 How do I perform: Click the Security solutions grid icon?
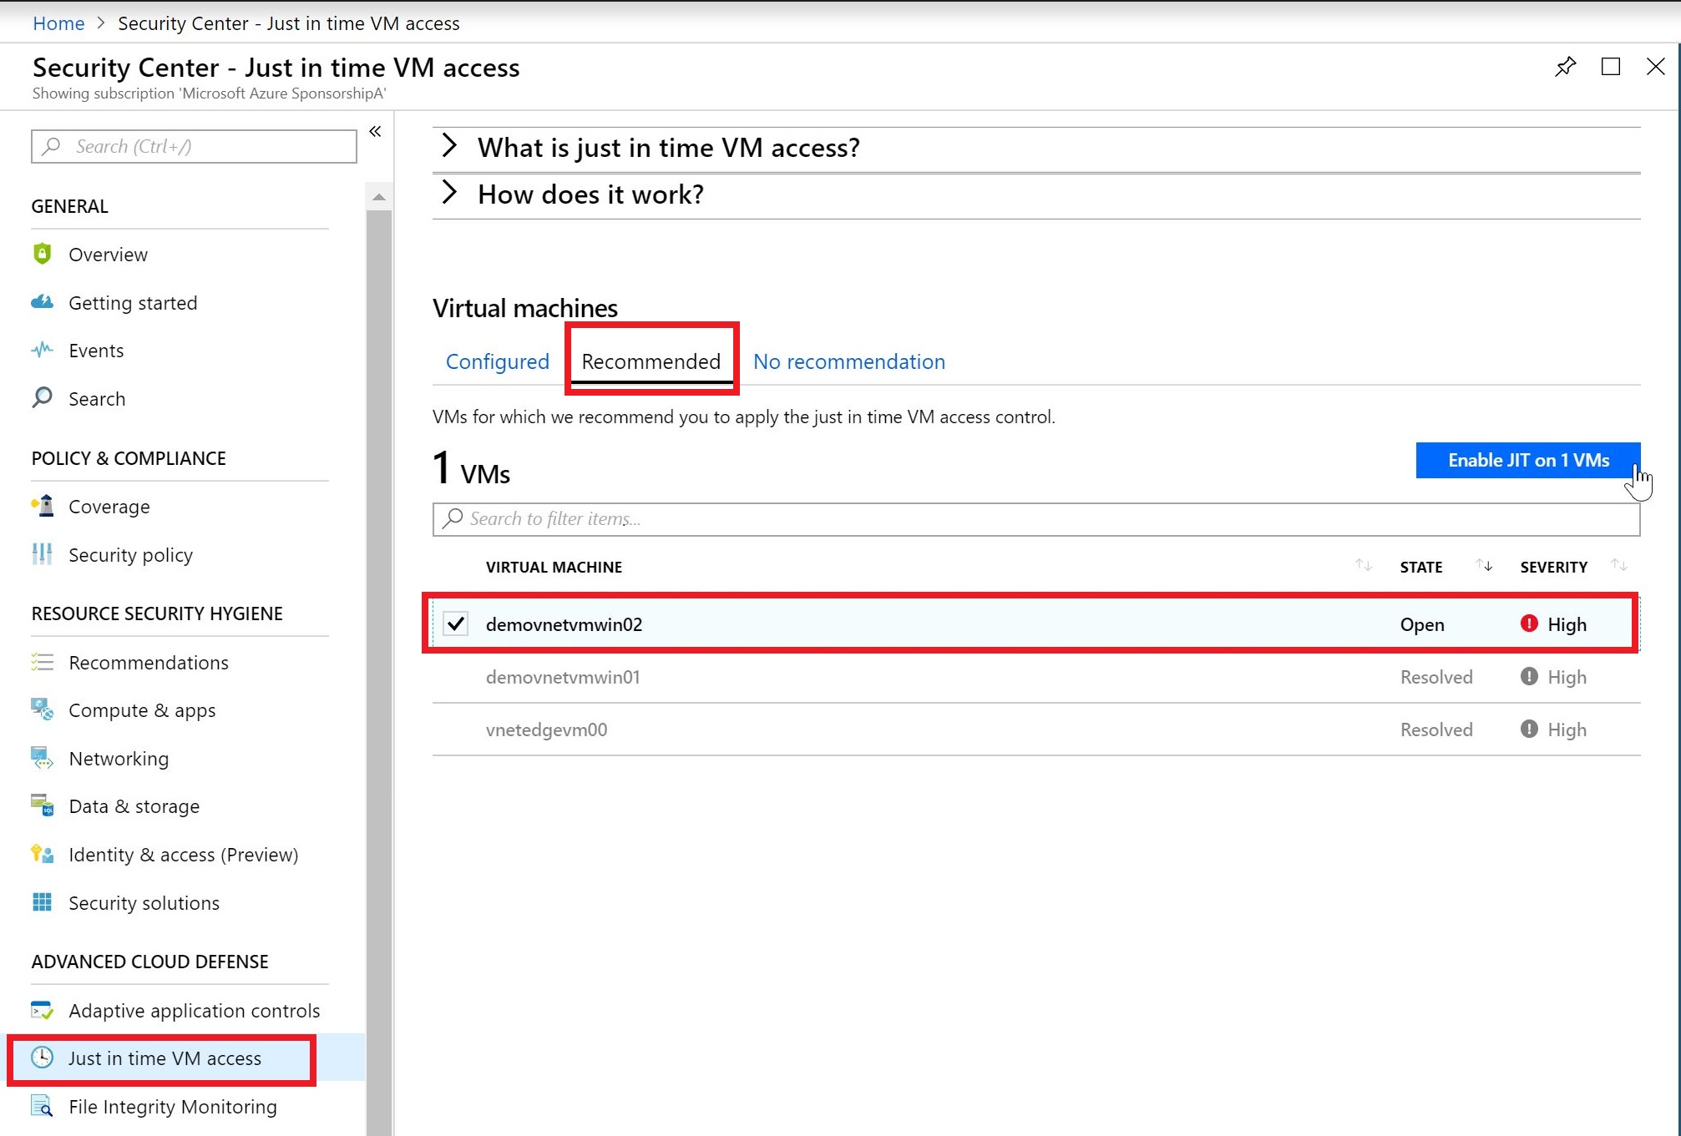42,902
